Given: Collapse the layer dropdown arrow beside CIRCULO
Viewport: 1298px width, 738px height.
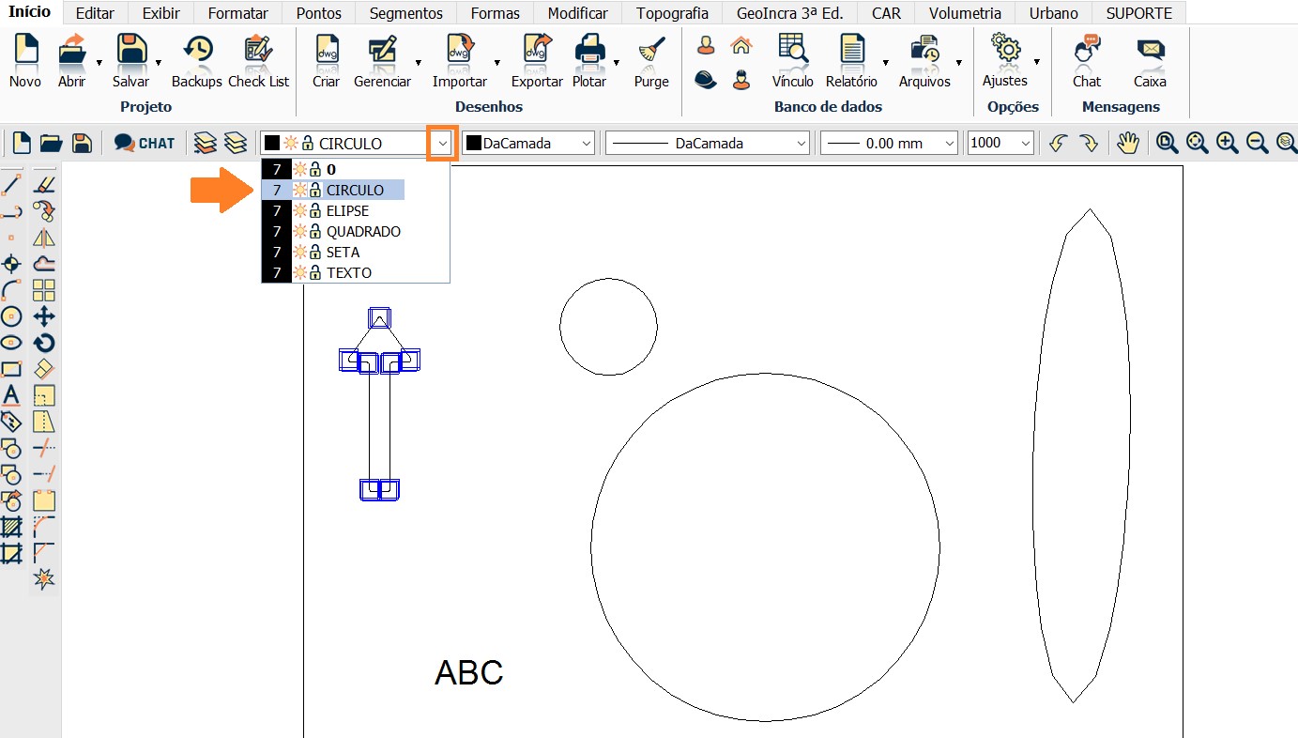Looking at the screenshot, I should coord(442,144).
